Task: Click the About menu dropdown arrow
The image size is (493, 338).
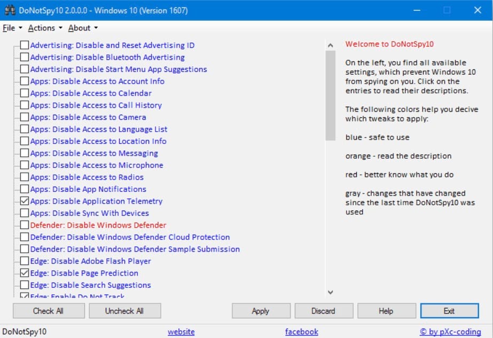Action: (96, 28)
